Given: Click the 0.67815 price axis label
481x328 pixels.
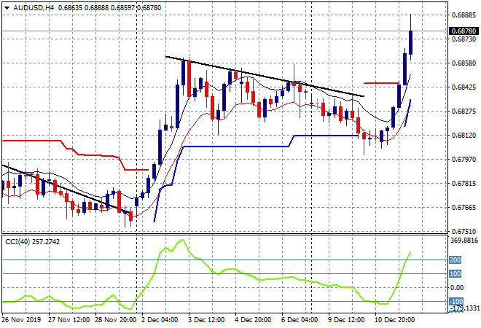Looking at the screenshot, I should [x=464, y=184].
